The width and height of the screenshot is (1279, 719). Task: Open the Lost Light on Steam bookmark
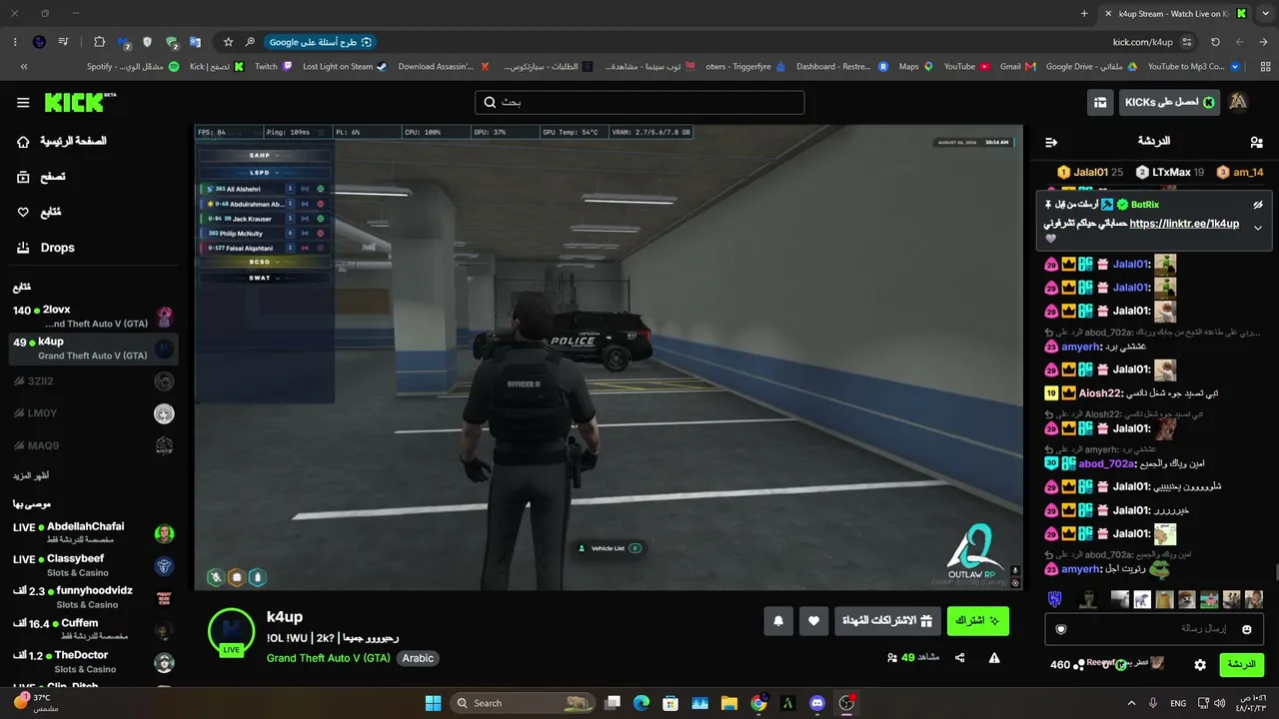[345, 67]
